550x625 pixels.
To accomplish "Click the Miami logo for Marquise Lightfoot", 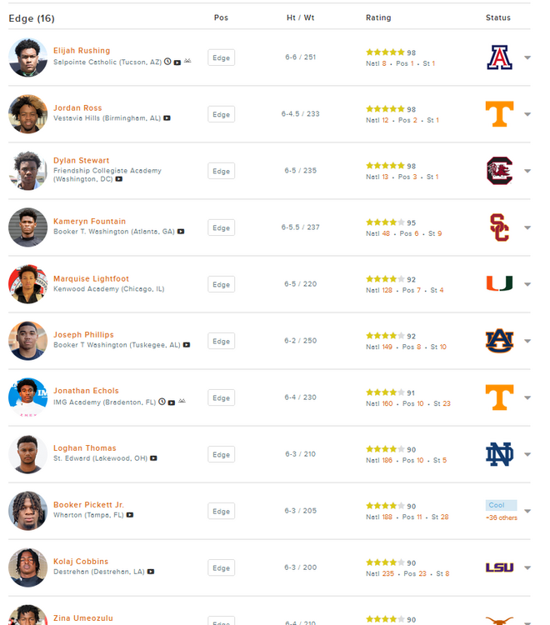I will click(499, 284).
